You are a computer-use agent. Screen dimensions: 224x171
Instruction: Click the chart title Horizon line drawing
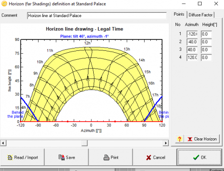(85, 29)
